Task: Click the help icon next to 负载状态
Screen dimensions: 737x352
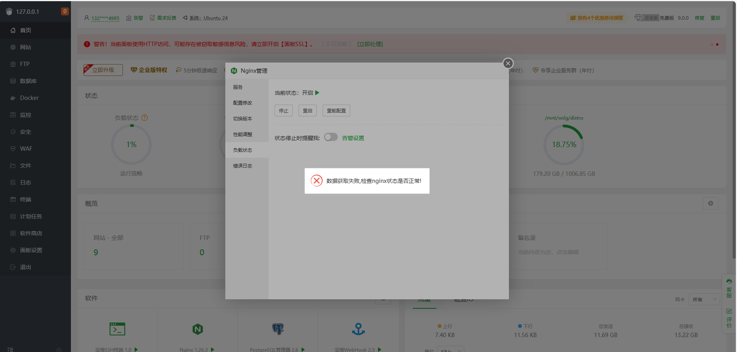Action: (145, 118)
